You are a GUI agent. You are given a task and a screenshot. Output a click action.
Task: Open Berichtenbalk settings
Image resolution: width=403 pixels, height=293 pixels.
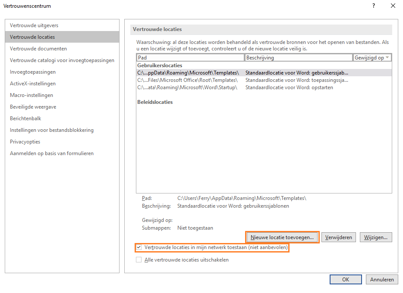tap(62, 118)
